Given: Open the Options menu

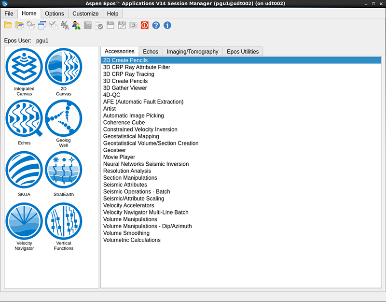Looking at the screenshot, I should (55, 14).
